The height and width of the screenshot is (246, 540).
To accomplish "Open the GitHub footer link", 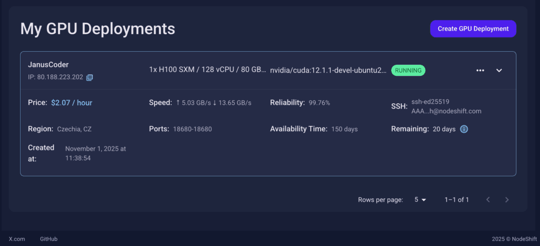I will click(x=49, y=239).
